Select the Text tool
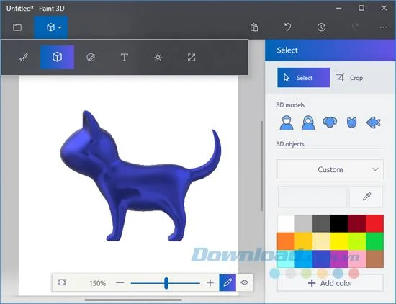Screen dimensions: 396x304 point(125,58)
